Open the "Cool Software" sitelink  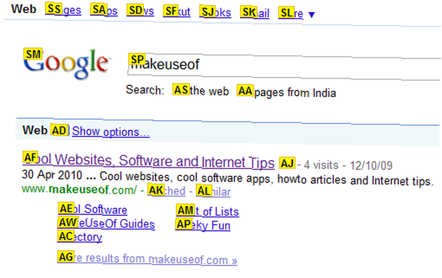[x=92, y=209]
